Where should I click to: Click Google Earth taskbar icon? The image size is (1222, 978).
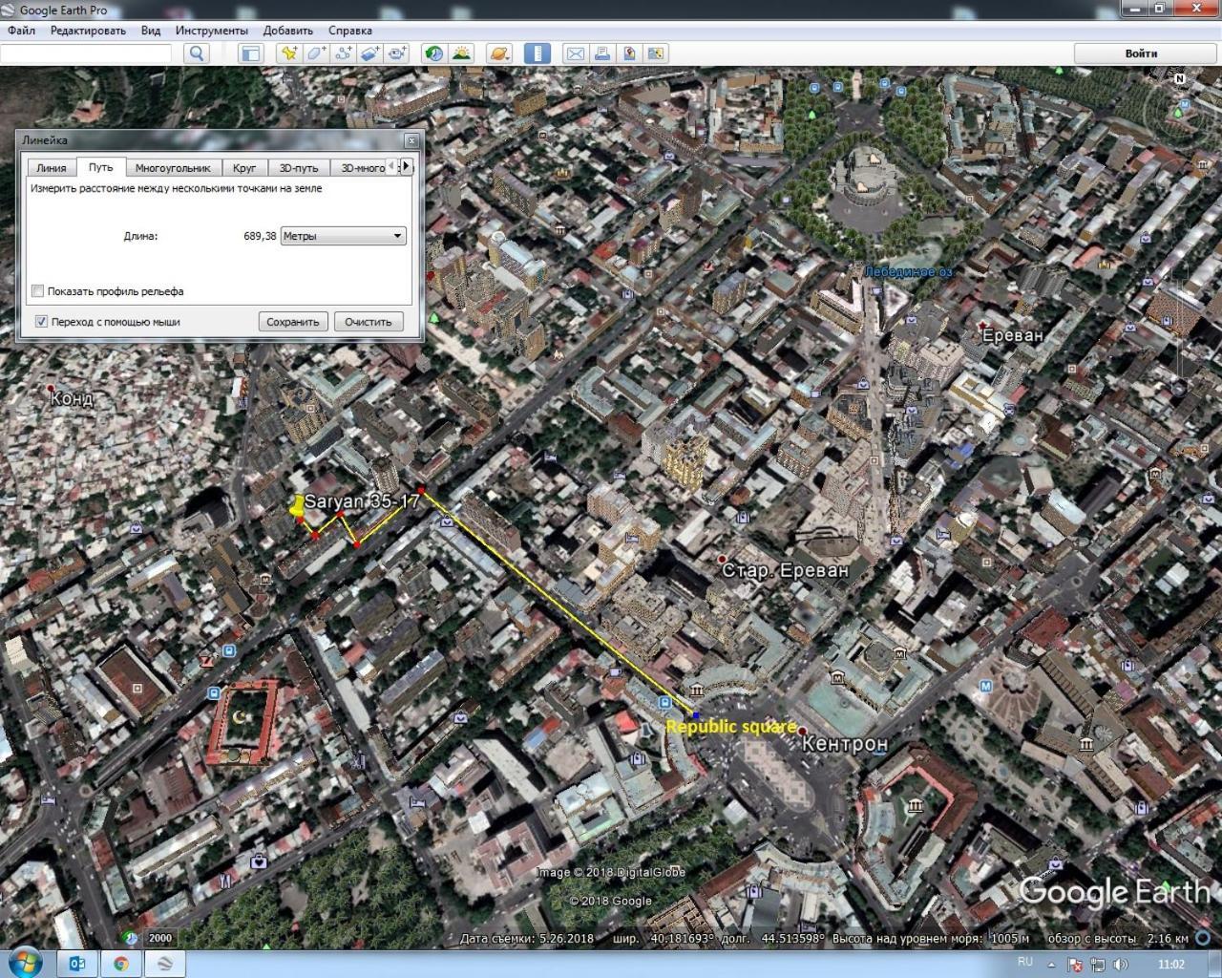164,963
